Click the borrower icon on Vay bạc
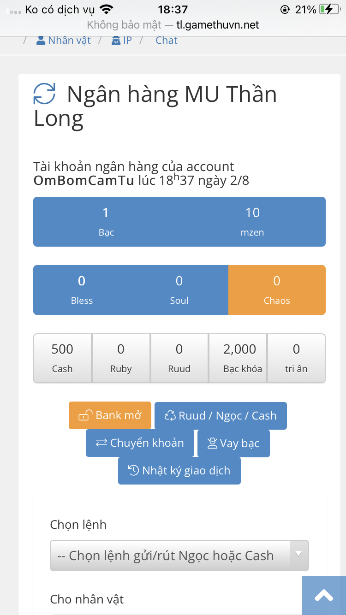 212,444
